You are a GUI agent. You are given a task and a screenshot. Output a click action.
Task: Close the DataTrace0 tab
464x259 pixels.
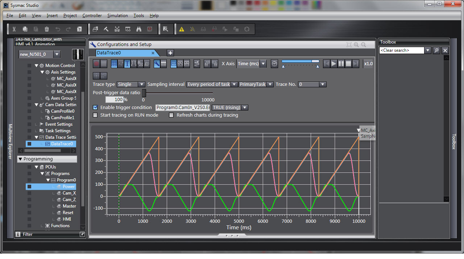[x=153, y=53]
